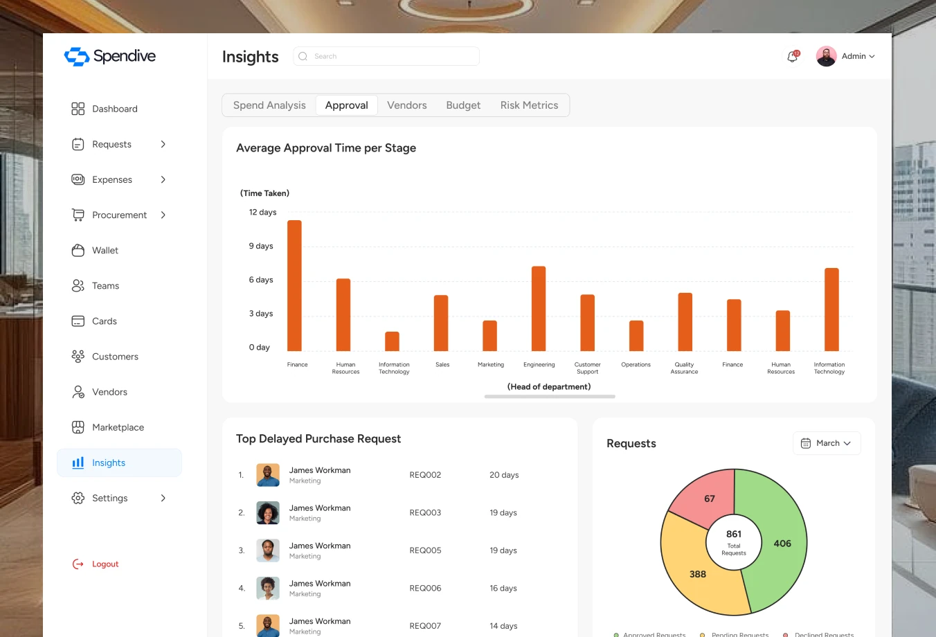Viewport: 936px width, 637px height.
Task: Switch to the Vendors tab
Action: coord(407,105)
